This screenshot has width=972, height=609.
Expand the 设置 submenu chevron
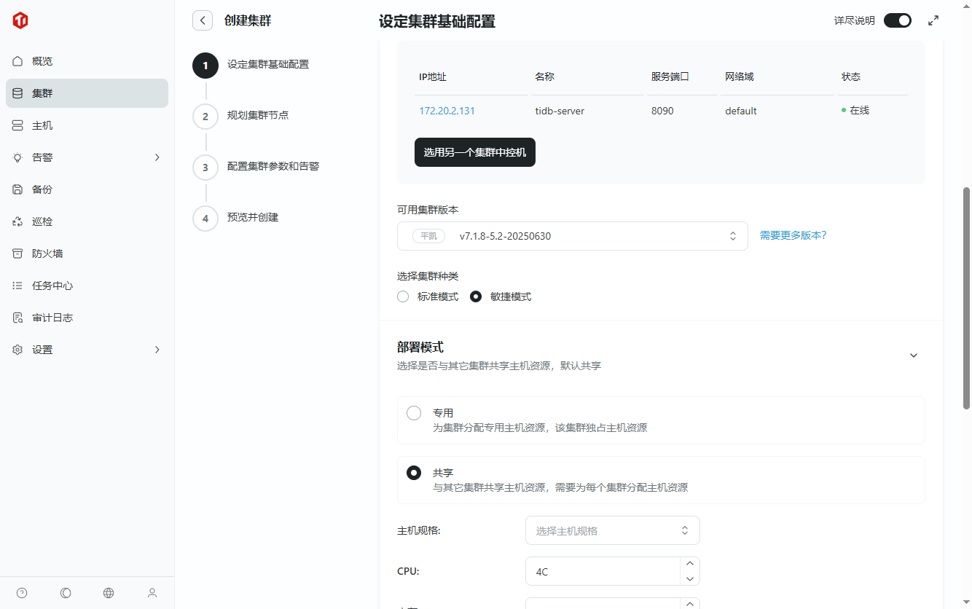point(157,350)
